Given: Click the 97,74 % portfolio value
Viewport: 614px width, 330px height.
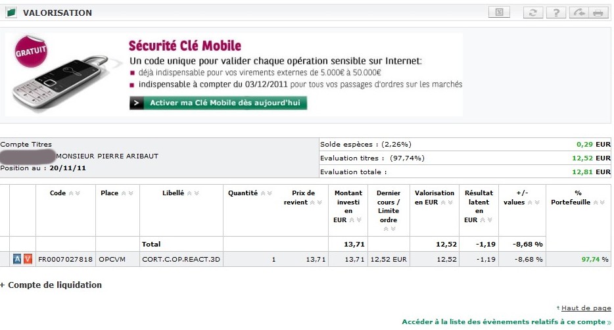Looking at the screenshot, I should (595, 259).
